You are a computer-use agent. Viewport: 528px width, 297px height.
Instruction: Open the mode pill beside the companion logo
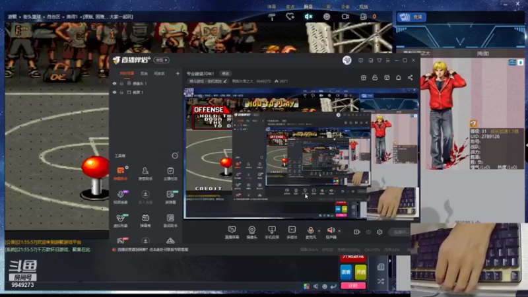point(161,60)
